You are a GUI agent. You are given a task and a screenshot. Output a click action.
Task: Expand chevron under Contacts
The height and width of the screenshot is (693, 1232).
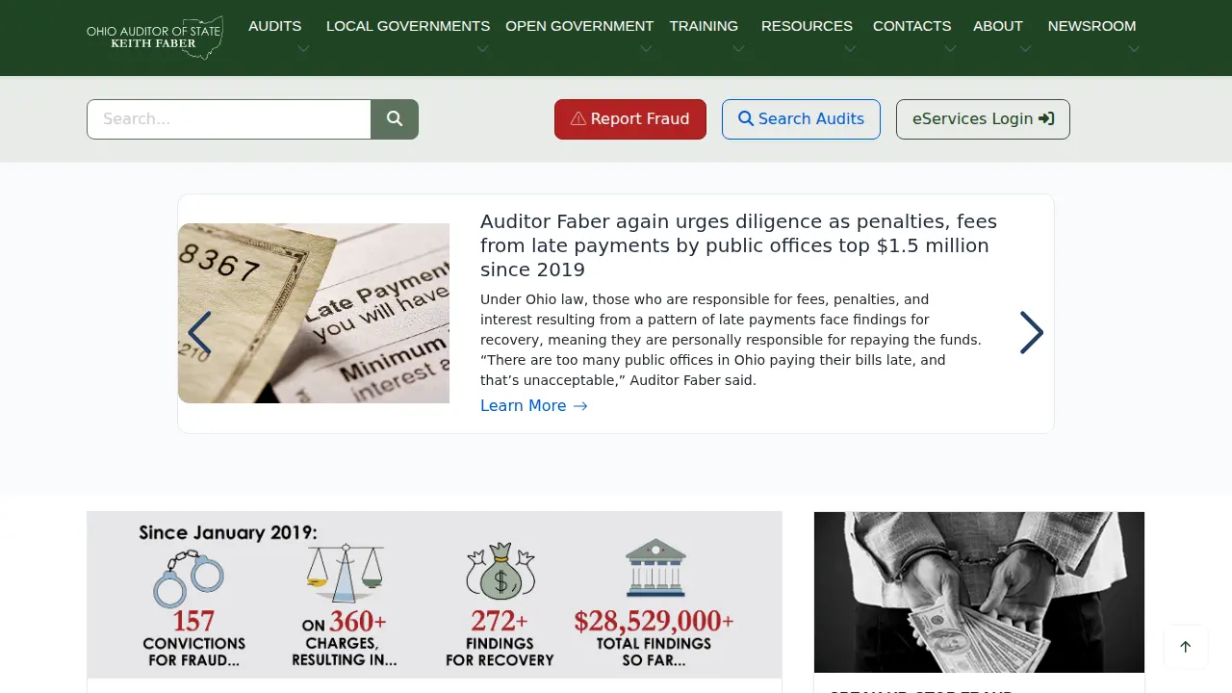click(950, 49)
